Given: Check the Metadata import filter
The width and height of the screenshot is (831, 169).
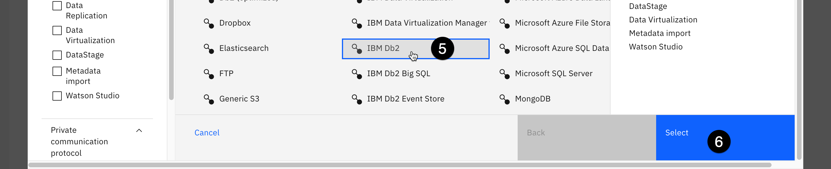Looking at the screenshot, I should point(57,71).
